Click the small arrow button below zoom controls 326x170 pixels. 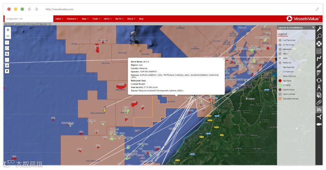tap(7, 42)
